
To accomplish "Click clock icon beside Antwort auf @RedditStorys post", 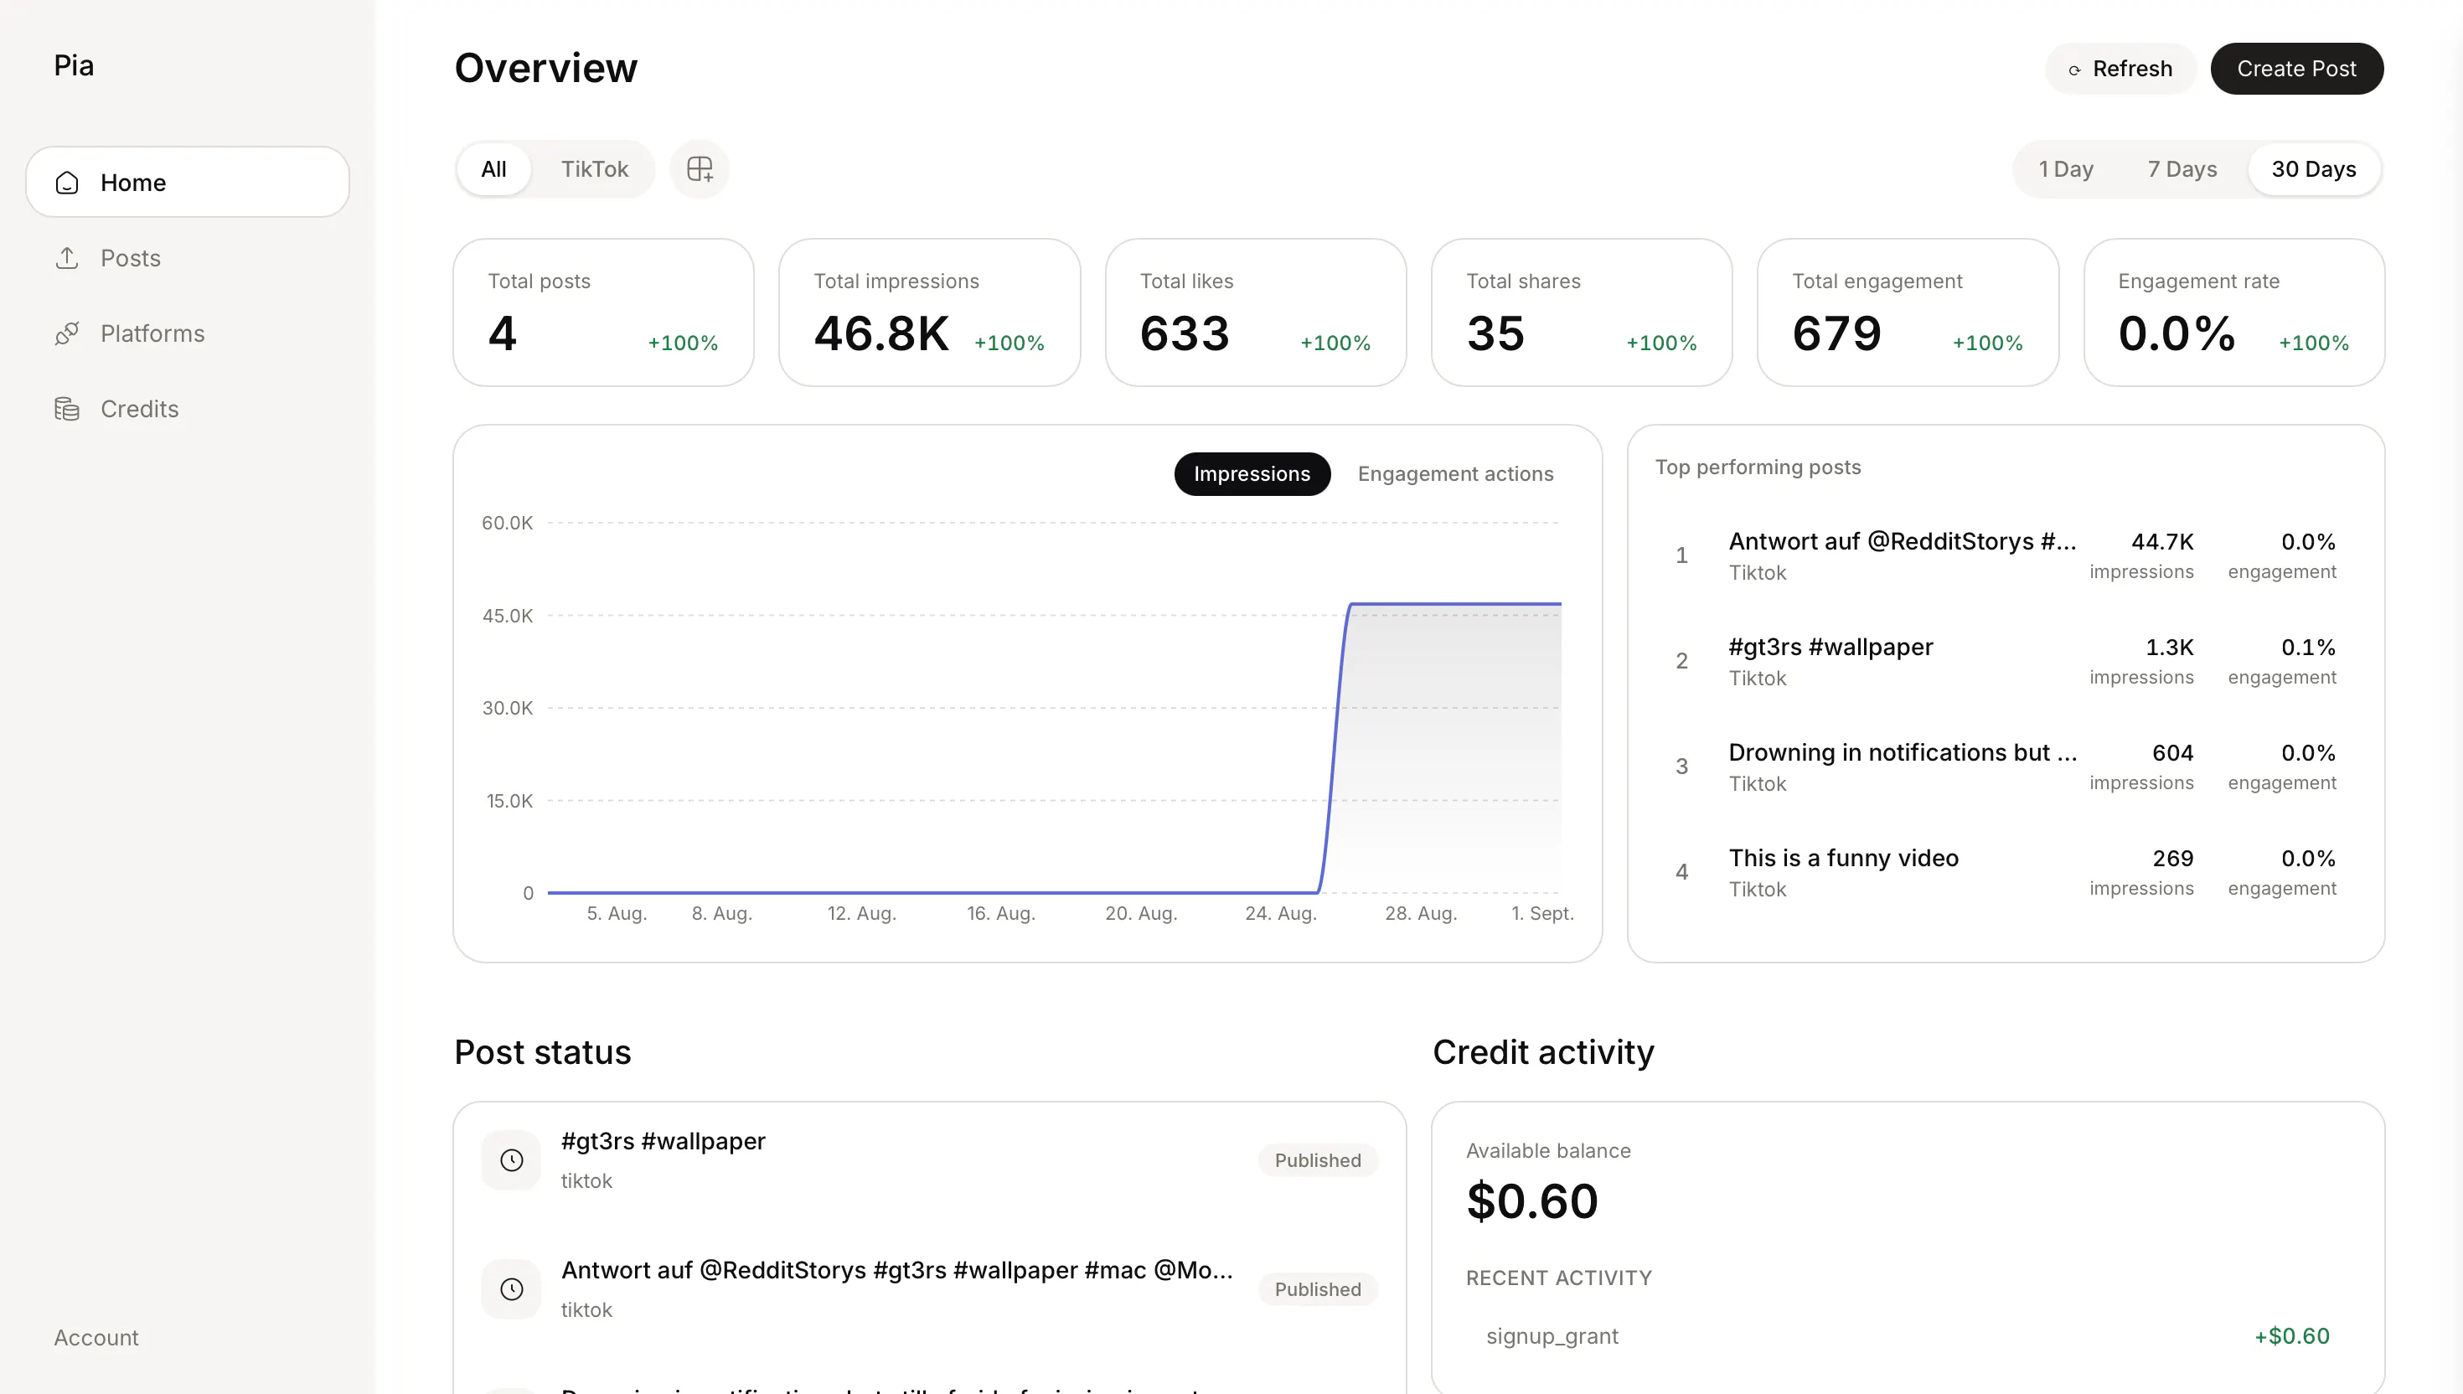I will pyautogui.click(x=512, y=1289).
